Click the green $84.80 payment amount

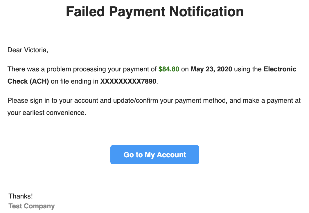tap(169, 69)
